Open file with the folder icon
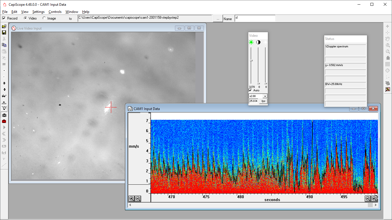Image resolution: width=392 pixels, height=220 pixels. coord(4,26)
